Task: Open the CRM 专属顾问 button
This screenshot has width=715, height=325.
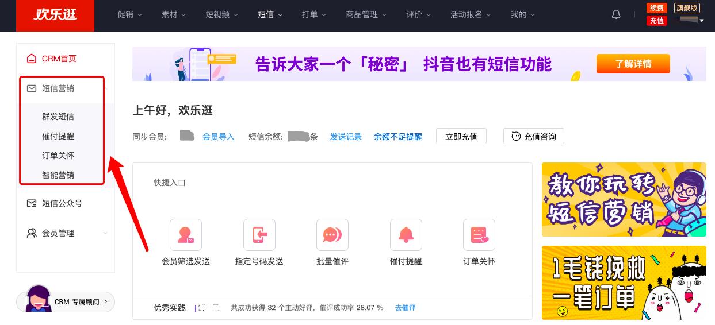Action: point(66,301)
